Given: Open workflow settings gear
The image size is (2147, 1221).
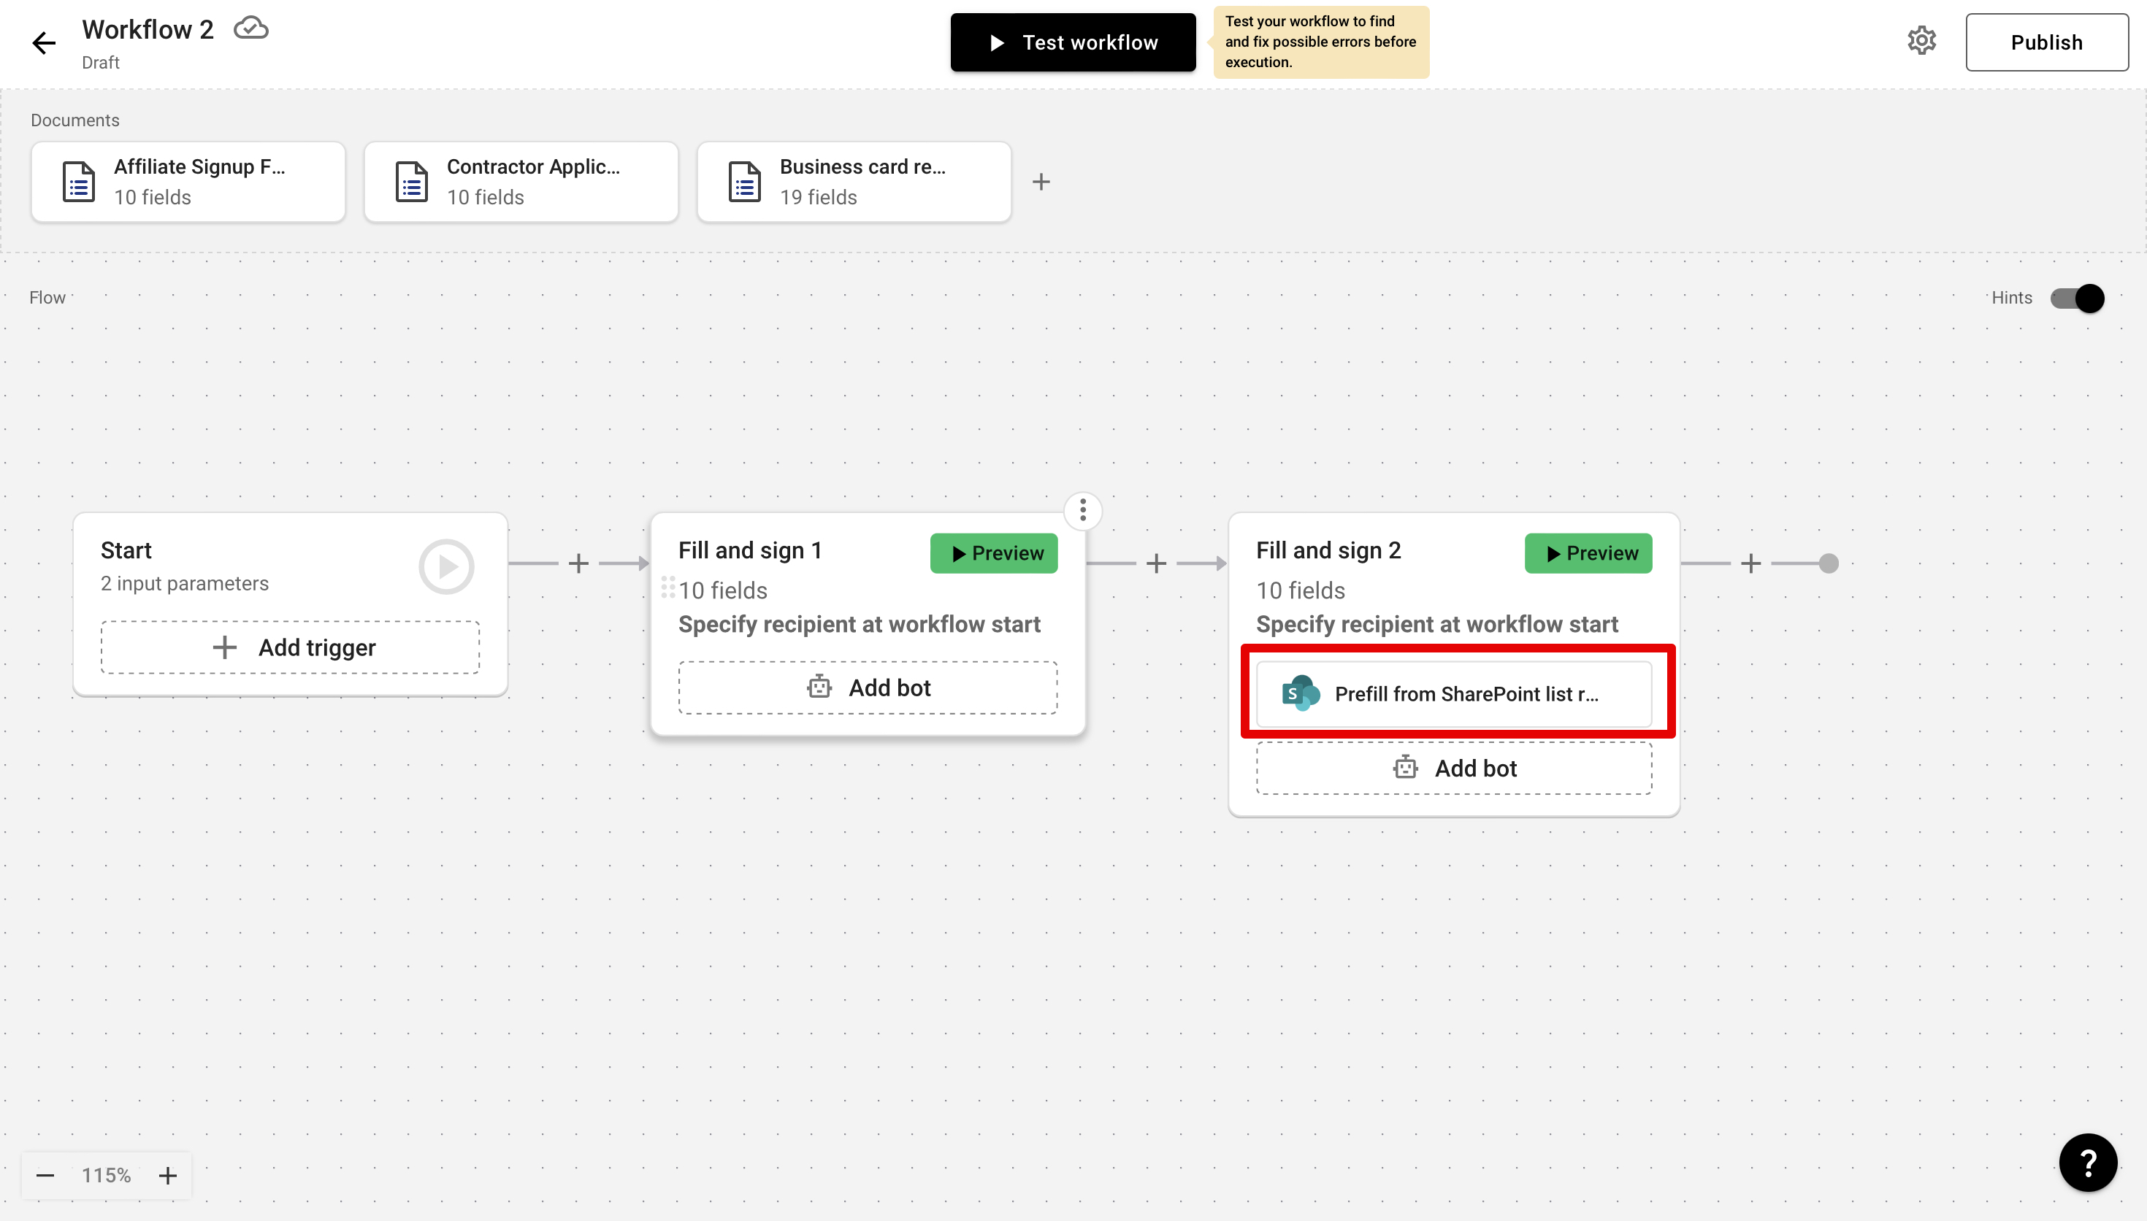Looking at the screenshot, I should 1921,41.
